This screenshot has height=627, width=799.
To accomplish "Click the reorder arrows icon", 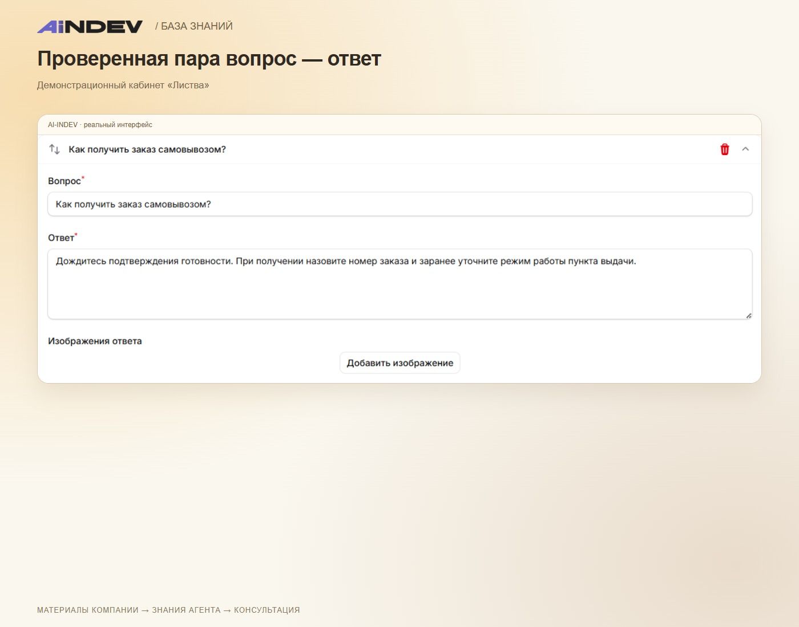I will (x=55, y=149).
